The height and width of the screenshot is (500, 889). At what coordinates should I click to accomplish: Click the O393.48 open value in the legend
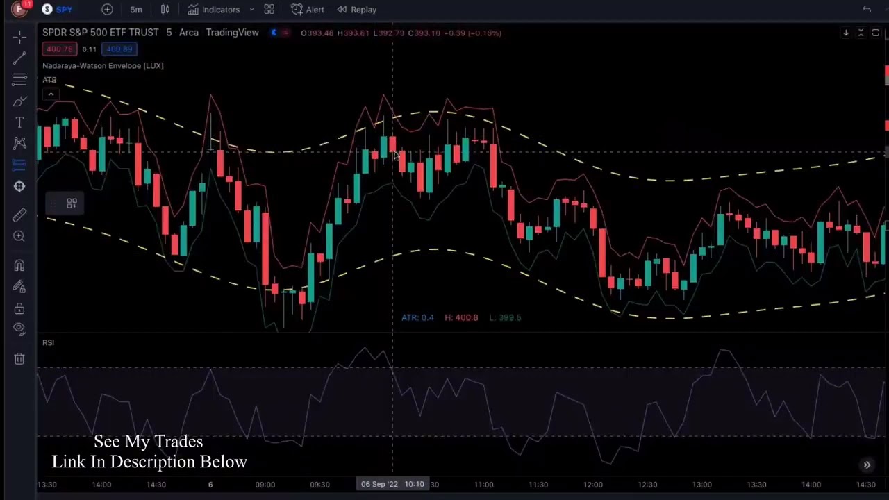[x=317, y=33]
